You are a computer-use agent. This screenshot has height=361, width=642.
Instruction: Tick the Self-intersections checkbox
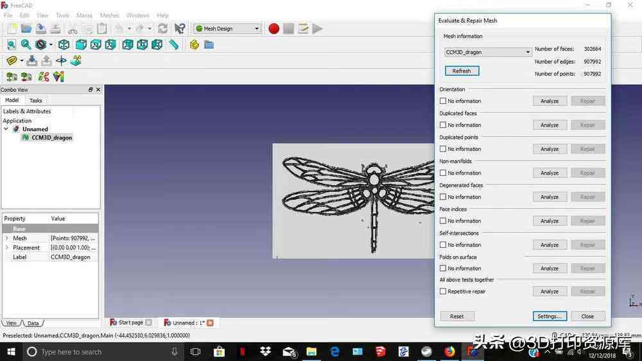[x=442, y=245]
